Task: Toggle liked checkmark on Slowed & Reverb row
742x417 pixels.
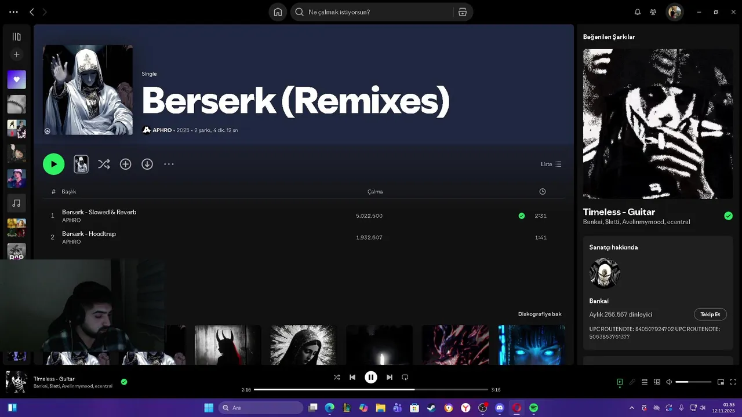Action: point(522,215)
